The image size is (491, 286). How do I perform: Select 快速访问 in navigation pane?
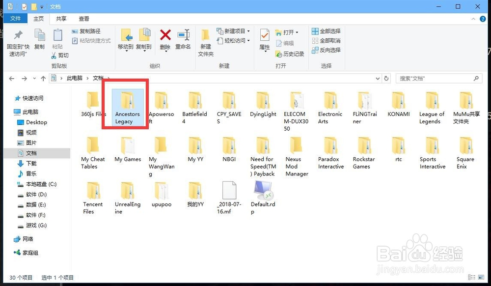click(x=29, y=98)
